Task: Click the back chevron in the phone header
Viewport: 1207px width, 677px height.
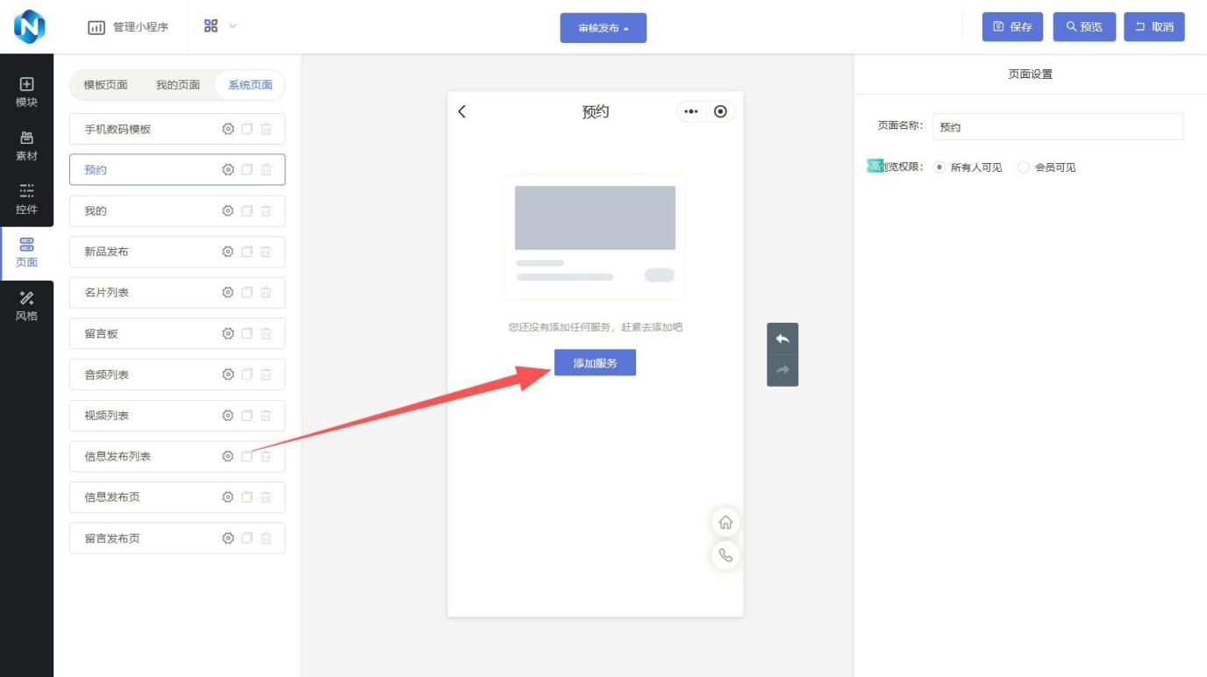Action: 462,111
